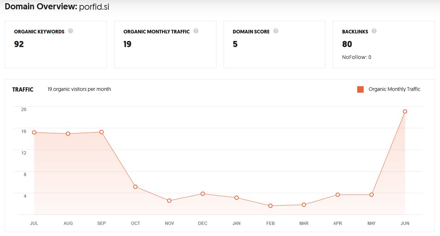Click the NOV traffic data point
Image resolution: width=440 pixels, height=236 pixels.
(x=169, y=200)
